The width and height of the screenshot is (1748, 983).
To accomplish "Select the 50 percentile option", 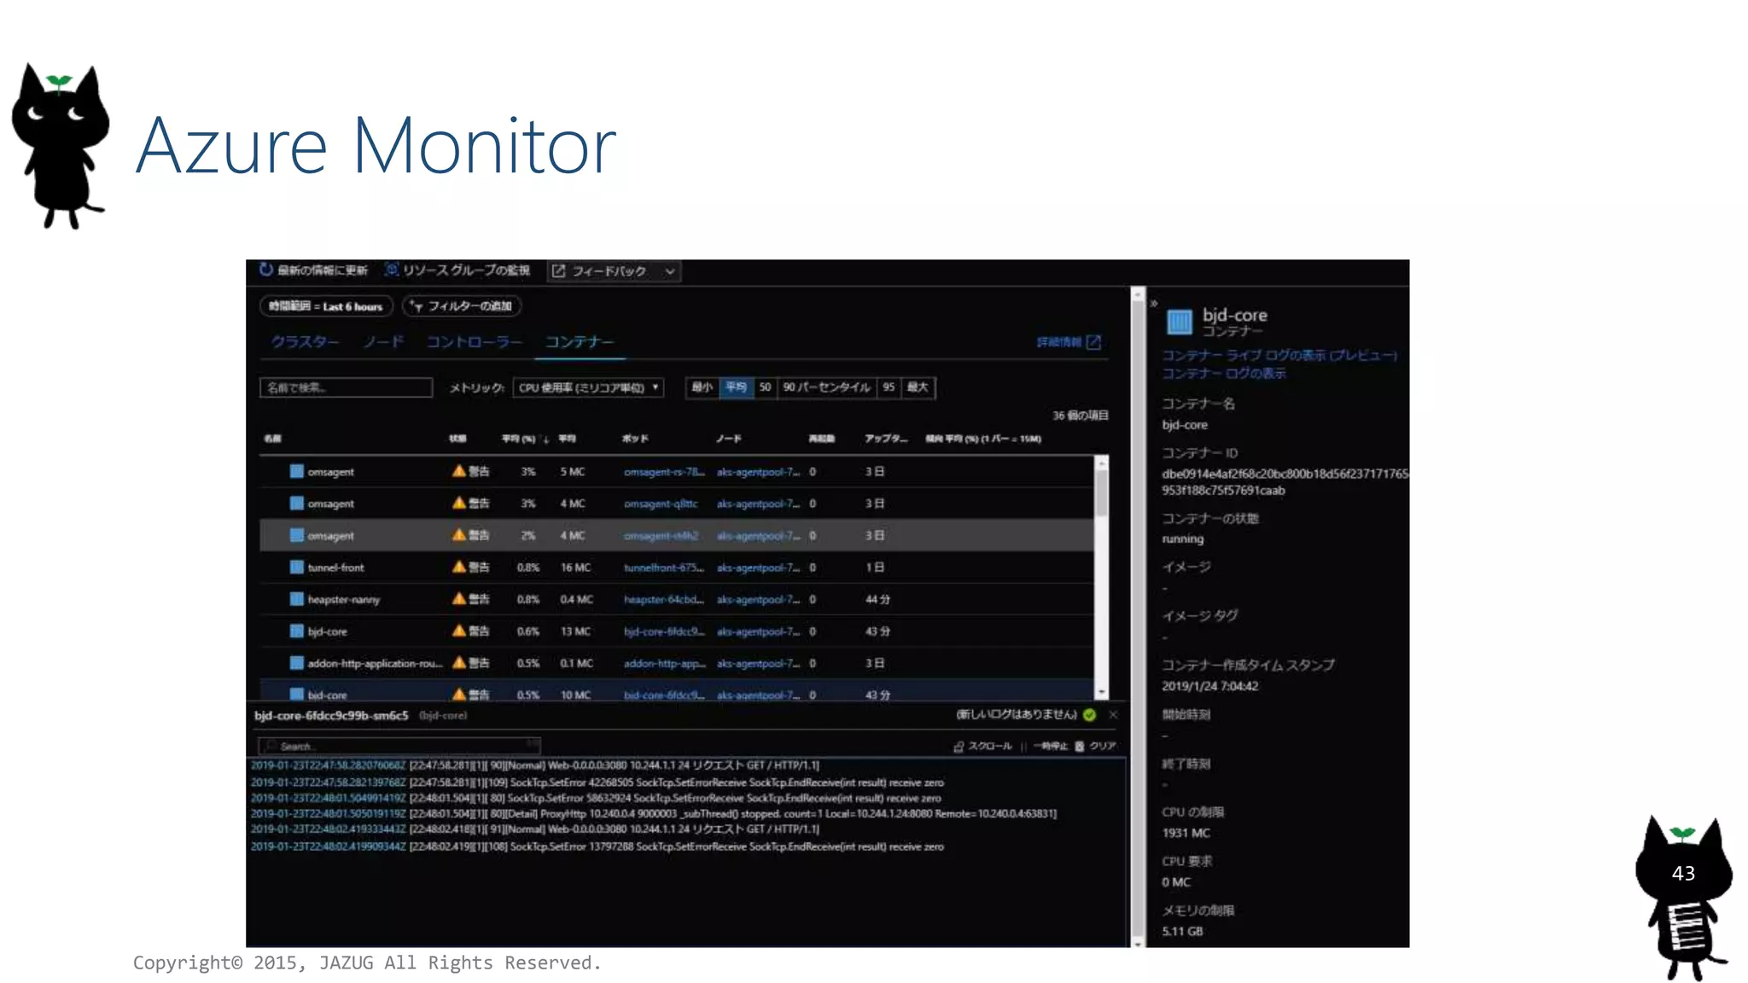I will pyautogui.click(x=765, y=387).
